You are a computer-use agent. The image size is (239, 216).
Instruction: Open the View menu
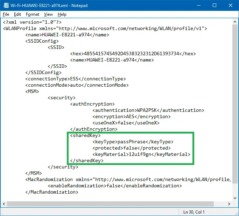48,14
